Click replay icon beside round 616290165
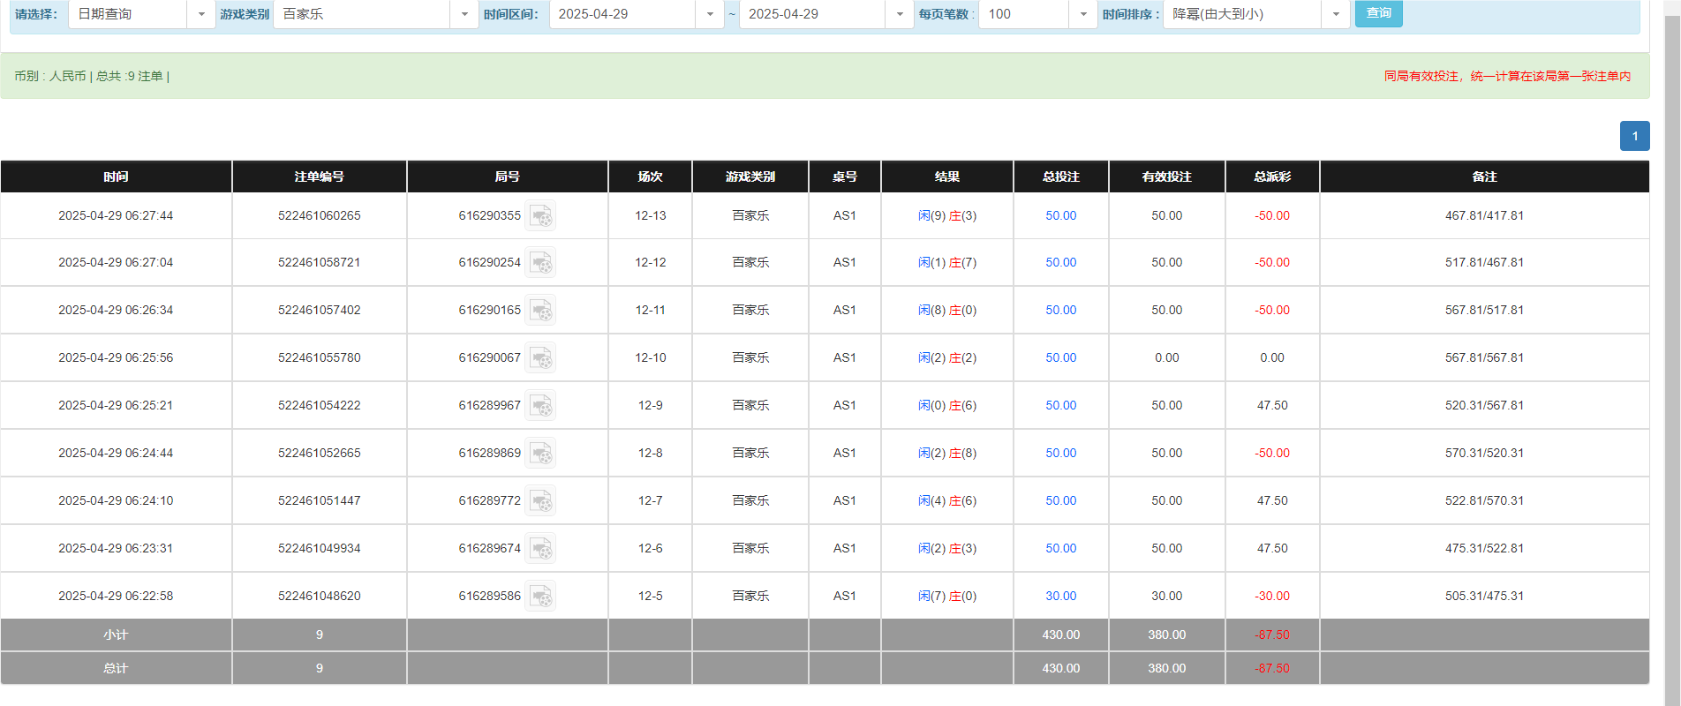The image size is (1681, 706). (x=540, y=311)
